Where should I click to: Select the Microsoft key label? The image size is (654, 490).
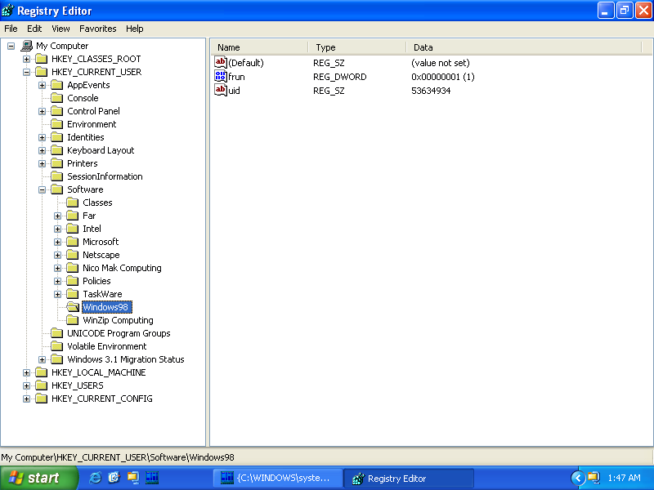101,242
